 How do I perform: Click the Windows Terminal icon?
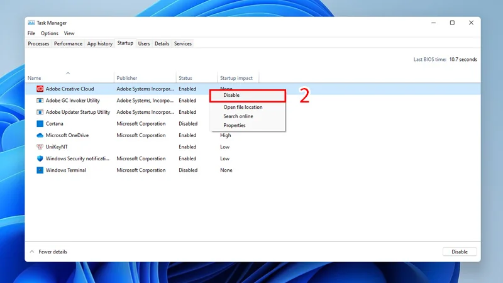40,170
